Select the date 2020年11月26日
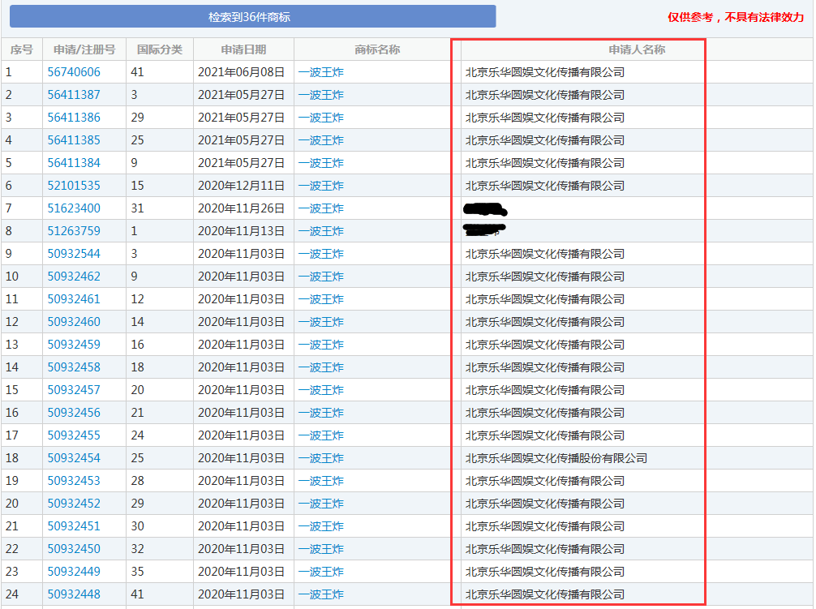This screenshot has width=816, height=609. point(242,208)
